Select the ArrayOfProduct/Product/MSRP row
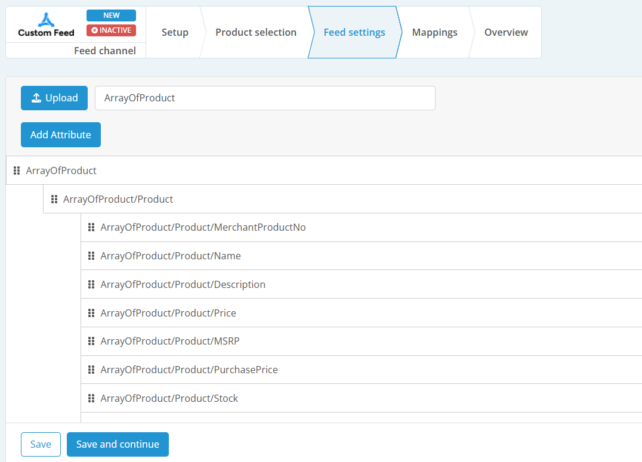This screenshot has height=462, width=642. tap(362, 341)
